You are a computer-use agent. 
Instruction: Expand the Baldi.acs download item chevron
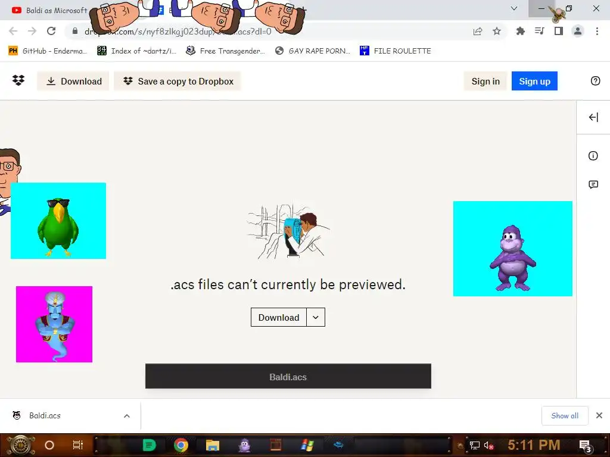(126, 416)
